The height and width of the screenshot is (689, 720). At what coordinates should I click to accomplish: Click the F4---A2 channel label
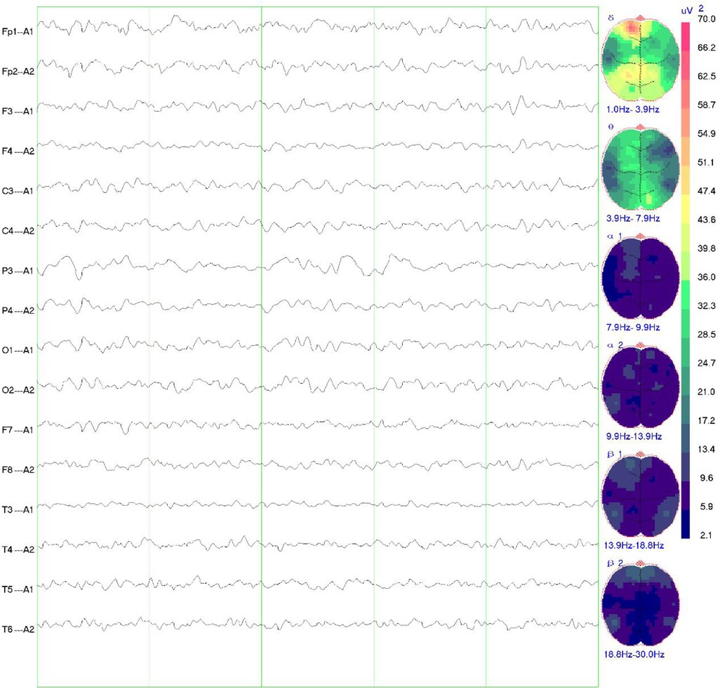[18, 151]
